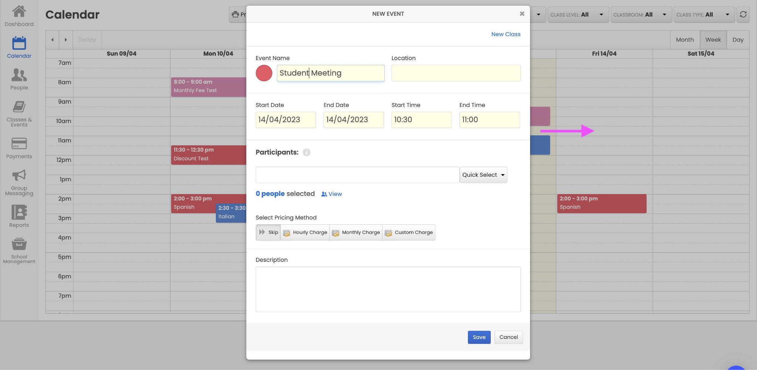
Task: Show participants info tooltip icon
Action: click(306, 152)
